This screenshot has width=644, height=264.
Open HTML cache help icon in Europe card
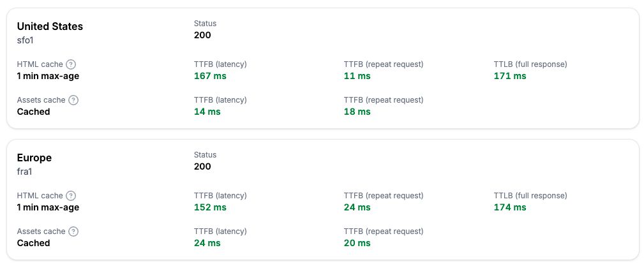pyautogui.click(x=71, y=196)
